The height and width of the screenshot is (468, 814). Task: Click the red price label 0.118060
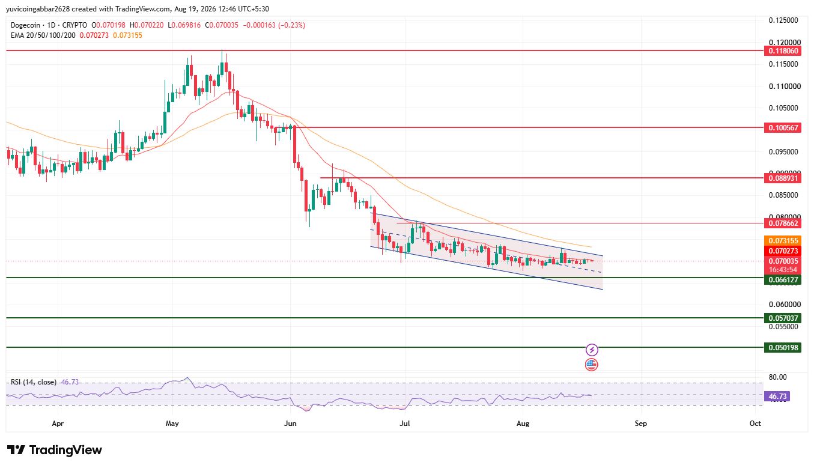click(784, 51)
